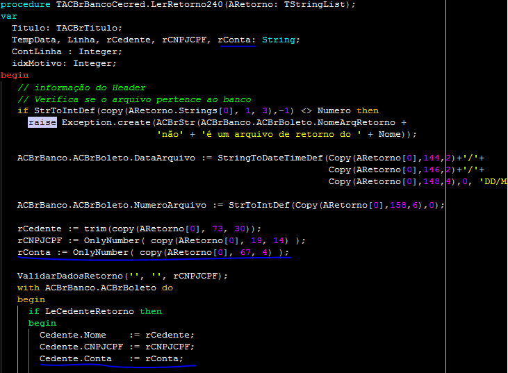Click 'rCNPJCPF := OnlyNumber' line
This screenshot has width=508, height=373.
point(161,240)
